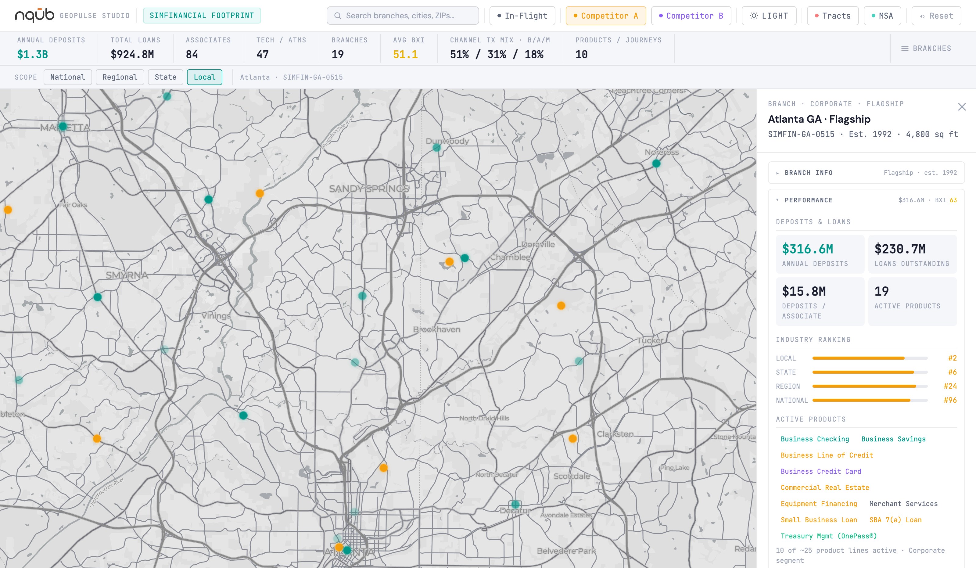The width and height of the screenshot is (976, 568).
Task: Select the orange marker near Clarkston
Action: click(x=572, y=439)
